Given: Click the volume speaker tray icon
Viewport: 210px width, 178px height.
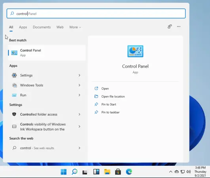Looking at the screenshot, I should click(x=188, y=172).
